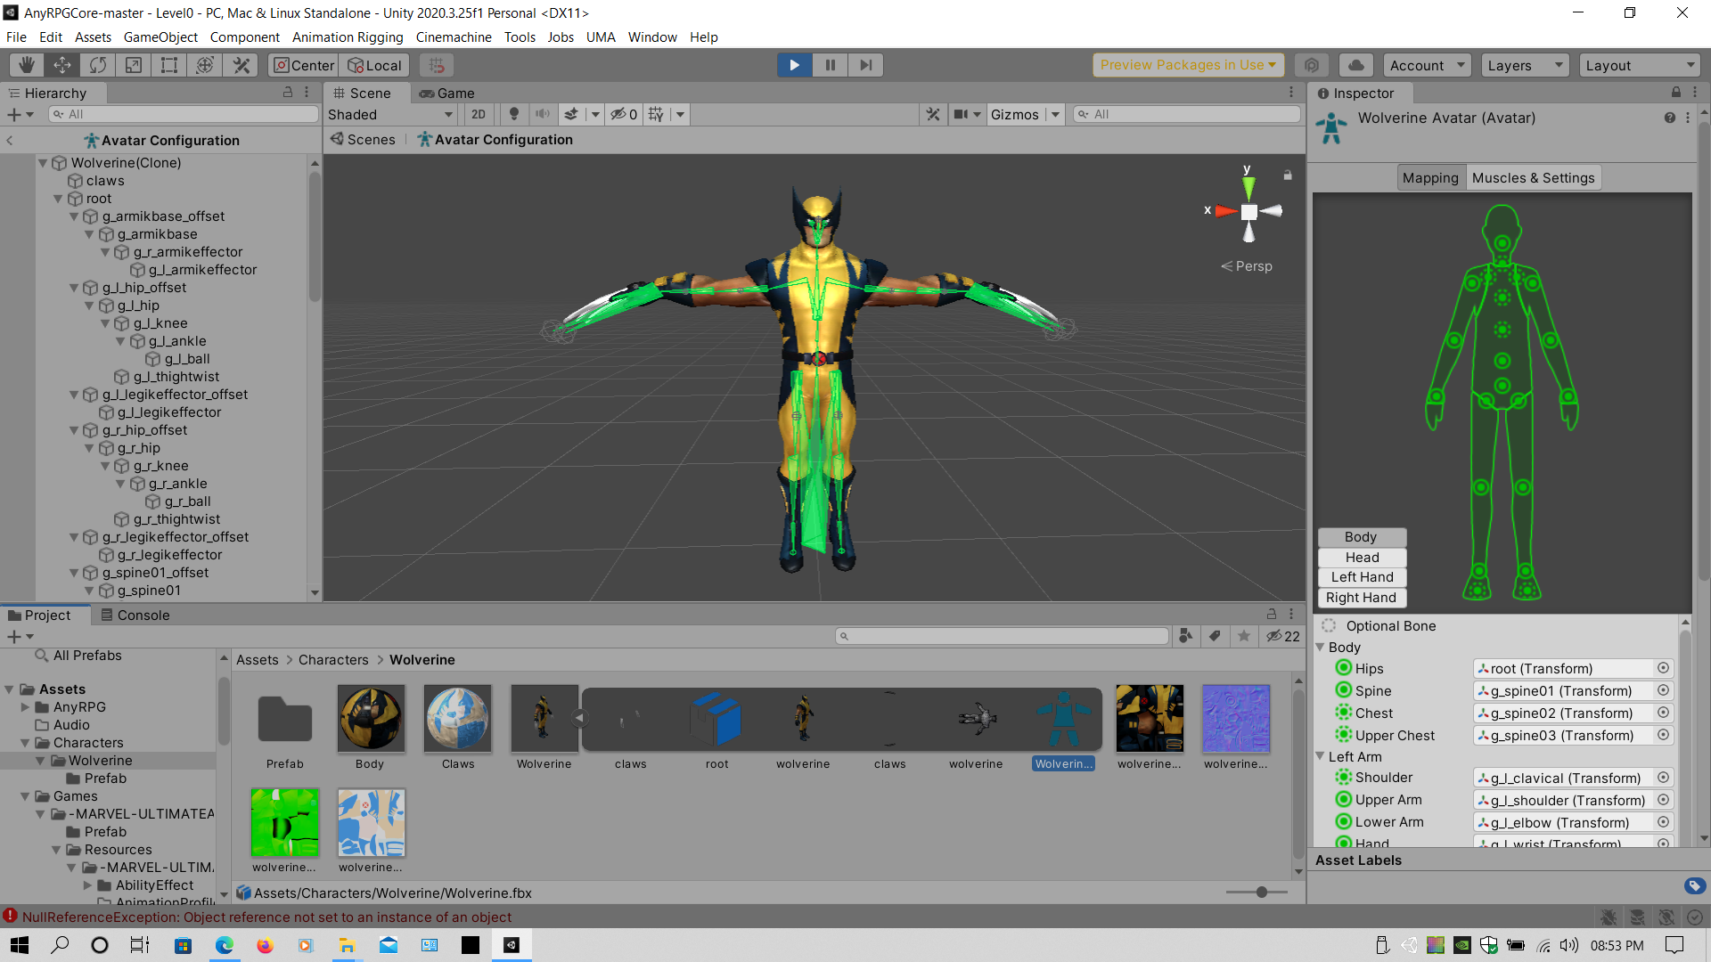
Task: Collapse the Wolverine(Clone) hierarchy item
Action: 42,163
